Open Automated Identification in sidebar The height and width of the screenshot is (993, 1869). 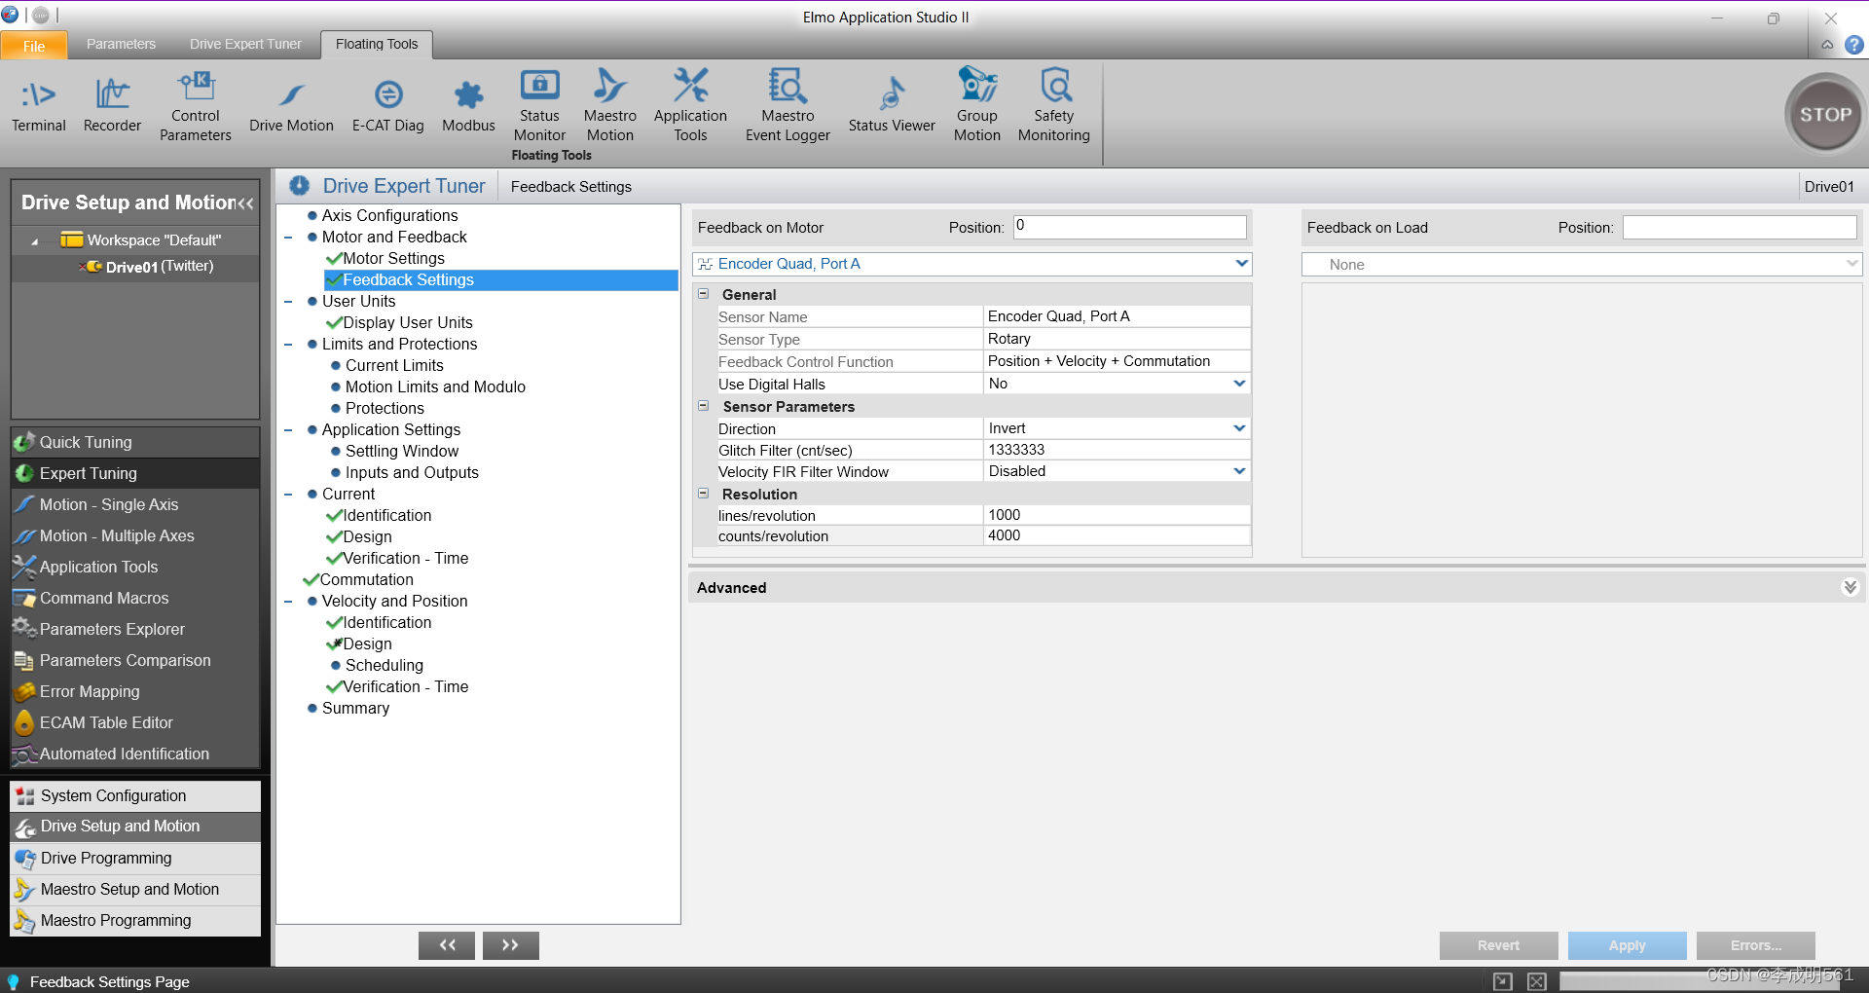pyautogui.click(x=135, y=754)
